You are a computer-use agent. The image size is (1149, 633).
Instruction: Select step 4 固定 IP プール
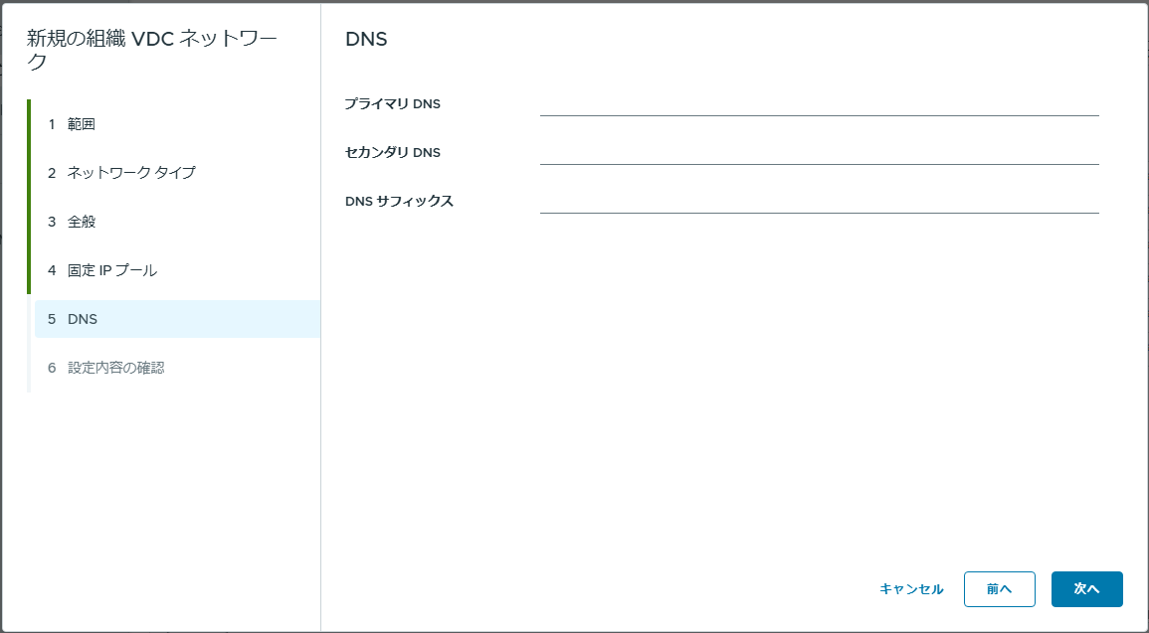coord(176,270)
